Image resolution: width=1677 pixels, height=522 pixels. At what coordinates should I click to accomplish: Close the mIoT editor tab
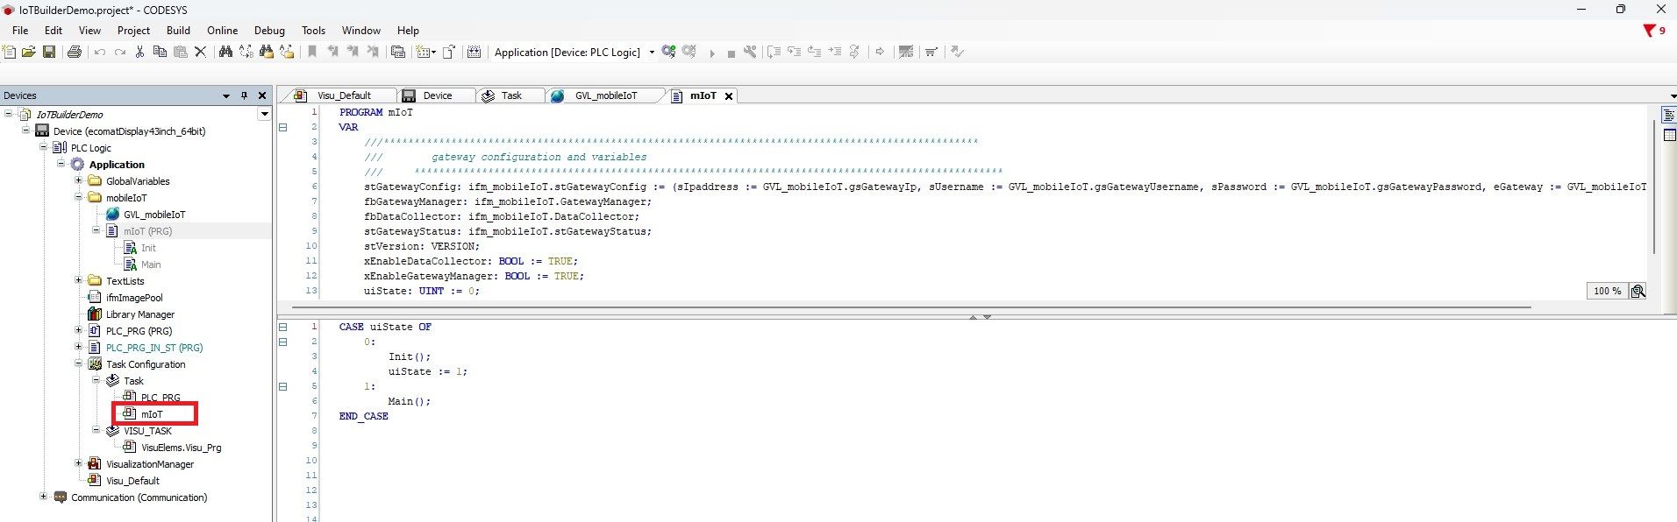coord(728,95)
